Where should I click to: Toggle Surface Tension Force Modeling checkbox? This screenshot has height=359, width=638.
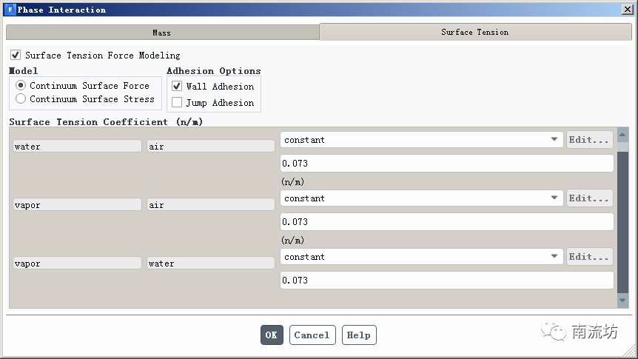(16, 56)
